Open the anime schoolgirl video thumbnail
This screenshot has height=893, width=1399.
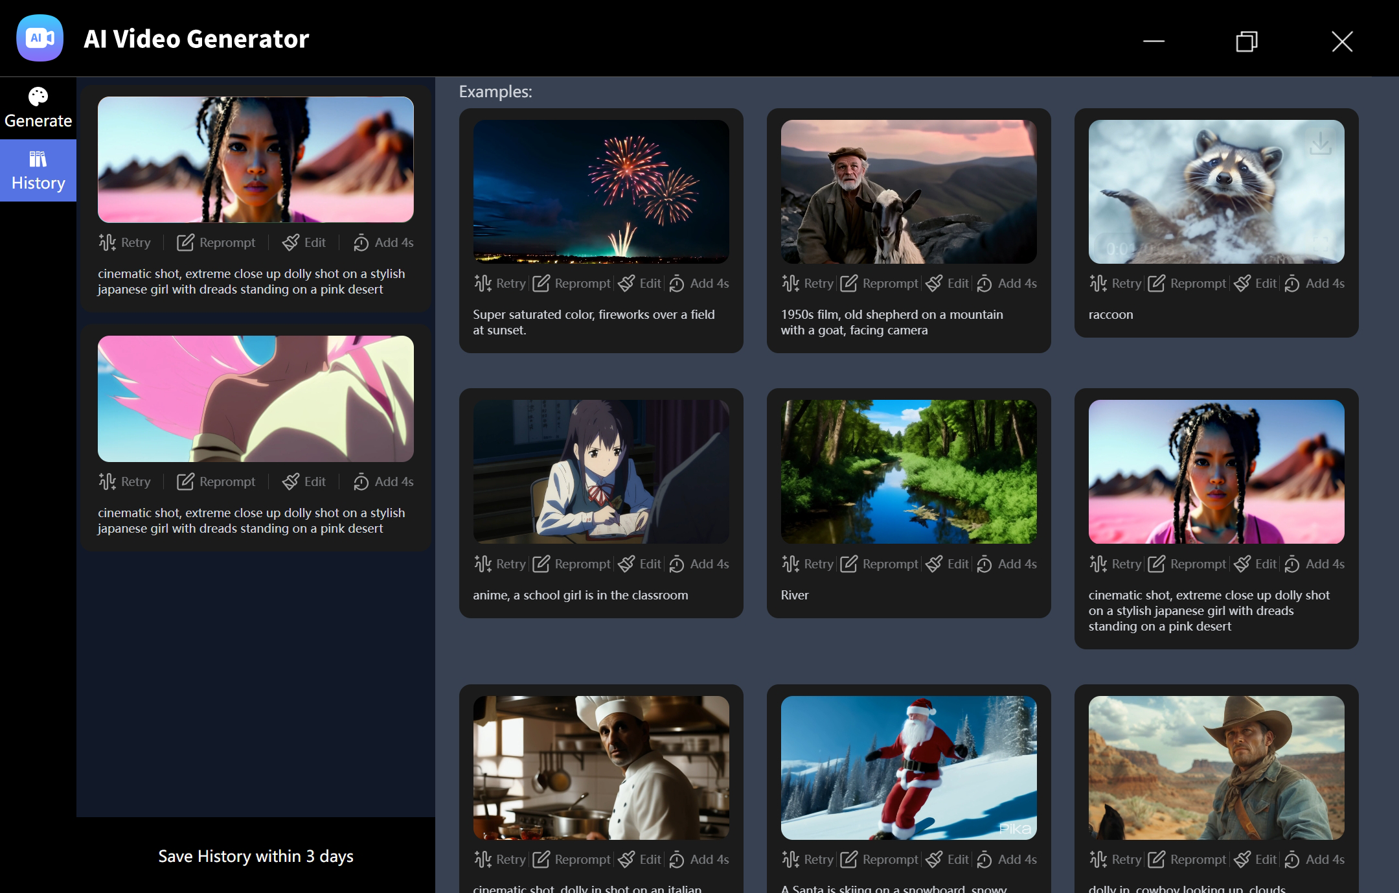(601, 471)
